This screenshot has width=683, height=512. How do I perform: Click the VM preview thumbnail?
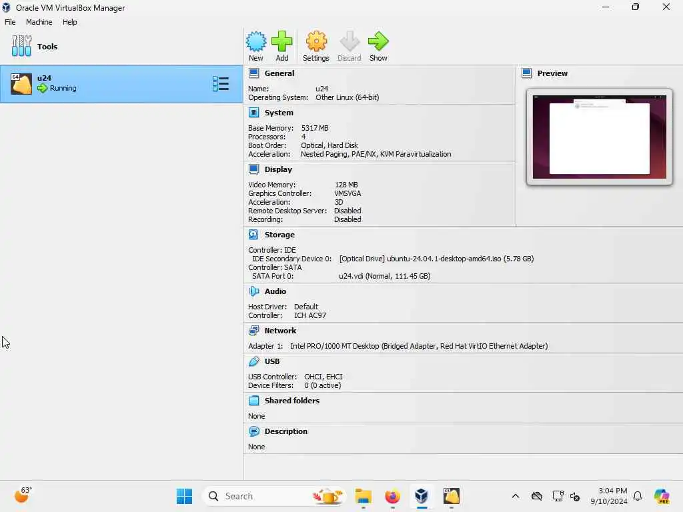click(x=600, y=137)
